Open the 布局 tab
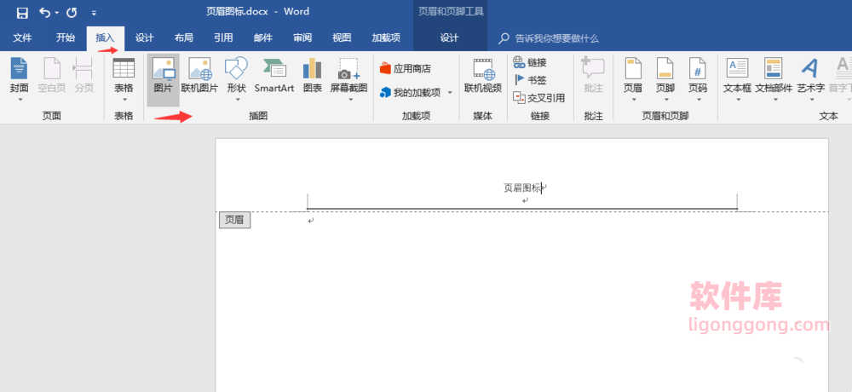Screen dimensions: 852x392 coord(184,38)
